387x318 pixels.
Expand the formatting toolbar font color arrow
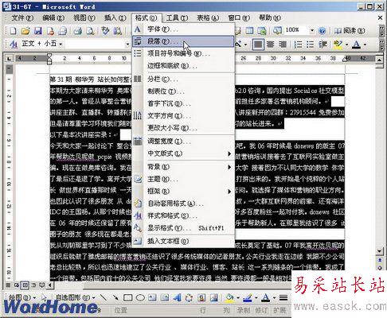(365, 45)
